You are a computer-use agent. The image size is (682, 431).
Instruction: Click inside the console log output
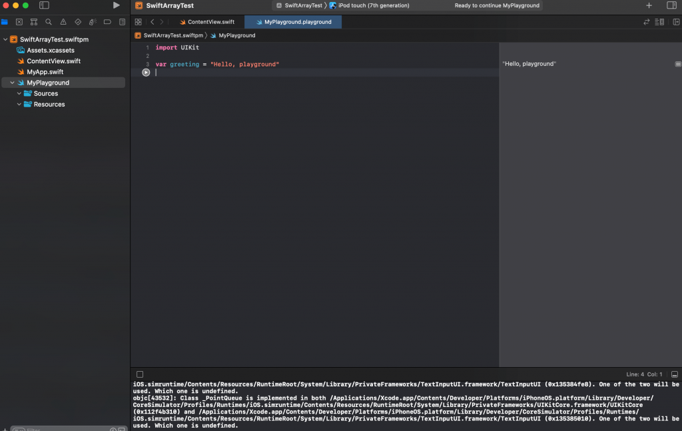pos(406,405)
